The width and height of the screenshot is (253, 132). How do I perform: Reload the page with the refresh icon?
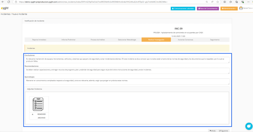[9, 2]
